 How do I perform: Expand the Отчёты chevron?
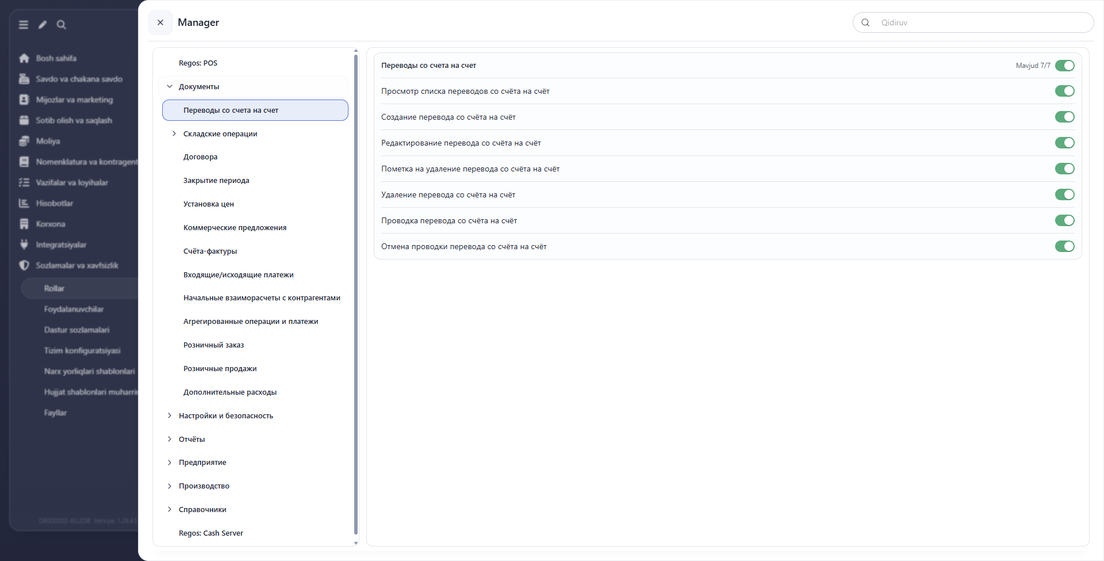[170, 439]
